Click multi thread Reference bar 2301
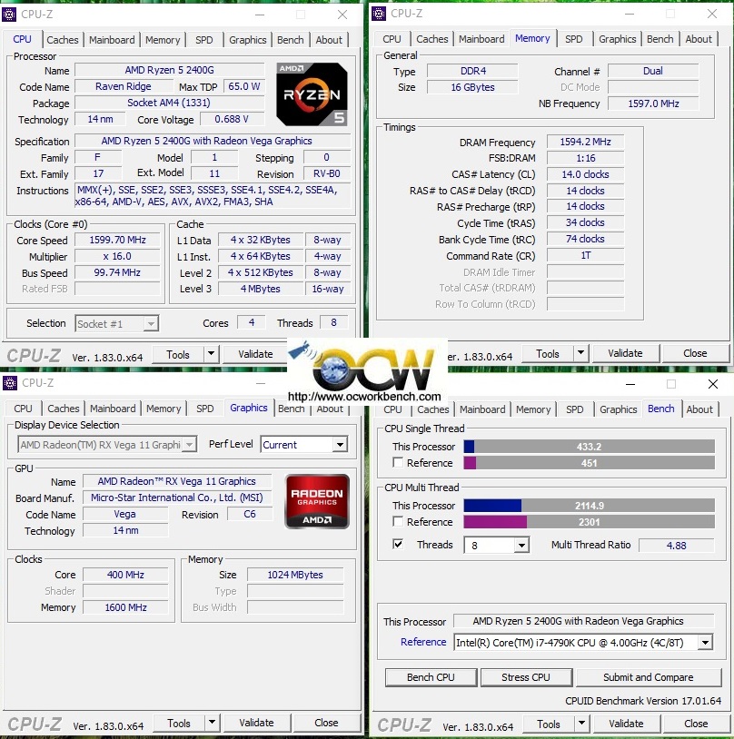Image resolution: width=734 pixels, height=739 pixels. 589,522
